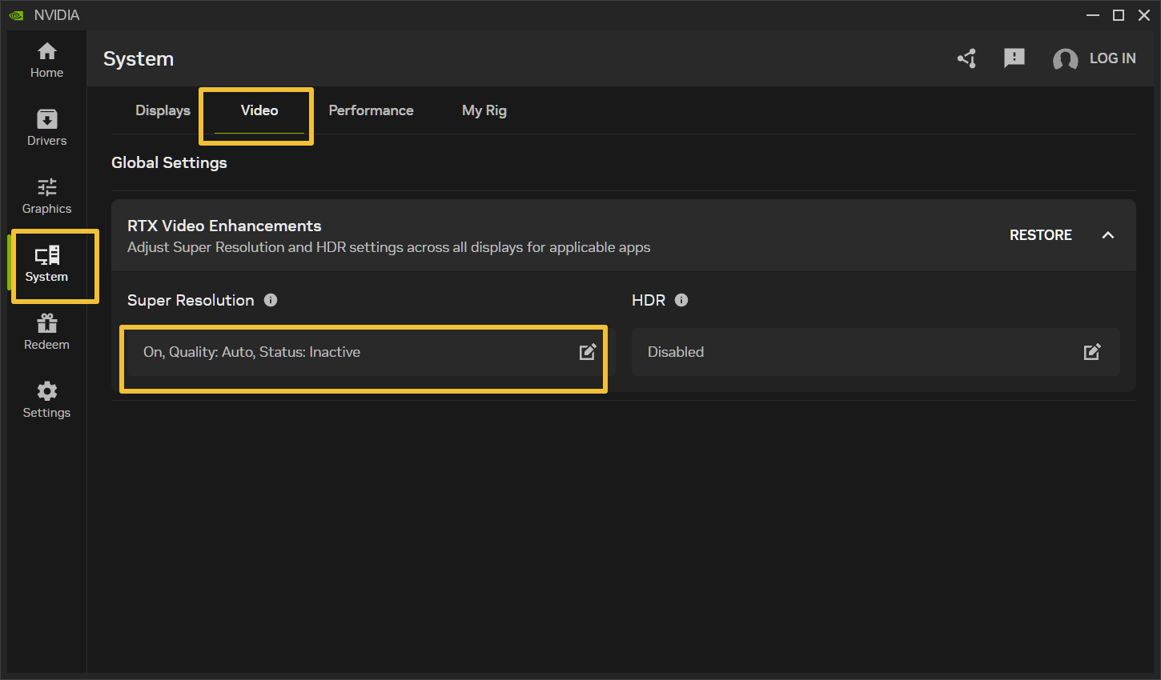Switch to the Displays tab
This screenshot has width=1161, height=680.
click(163, 110)
